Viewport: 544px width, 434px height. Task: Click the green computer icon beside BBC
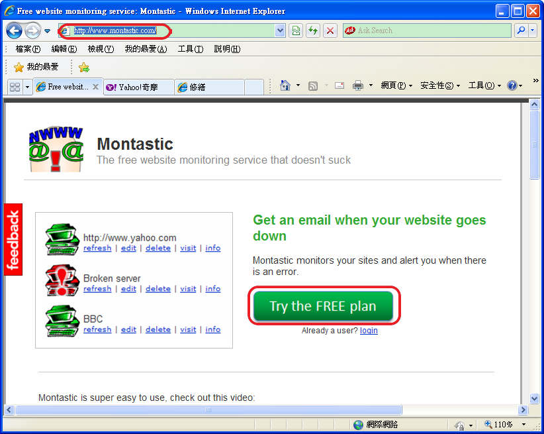pyautogui.click(x=62, y=321)
